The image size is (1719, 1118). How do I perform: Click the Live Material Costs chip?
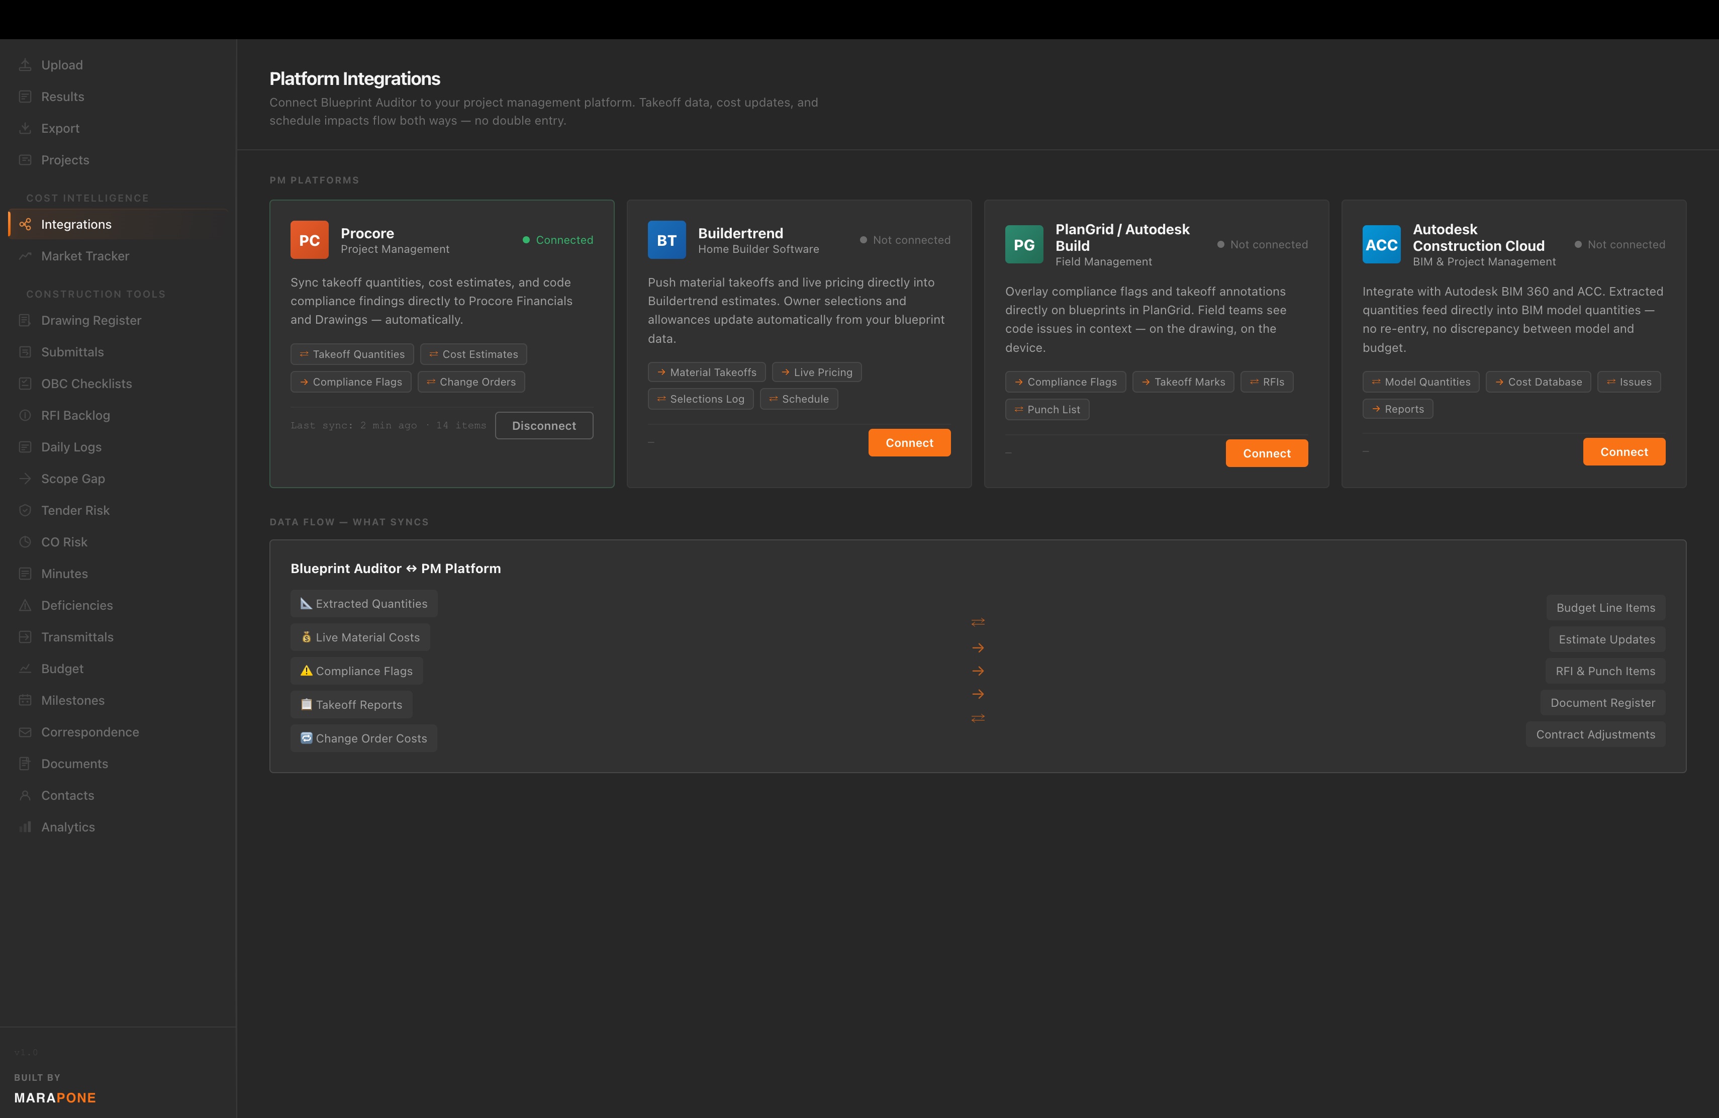point(360,638)
